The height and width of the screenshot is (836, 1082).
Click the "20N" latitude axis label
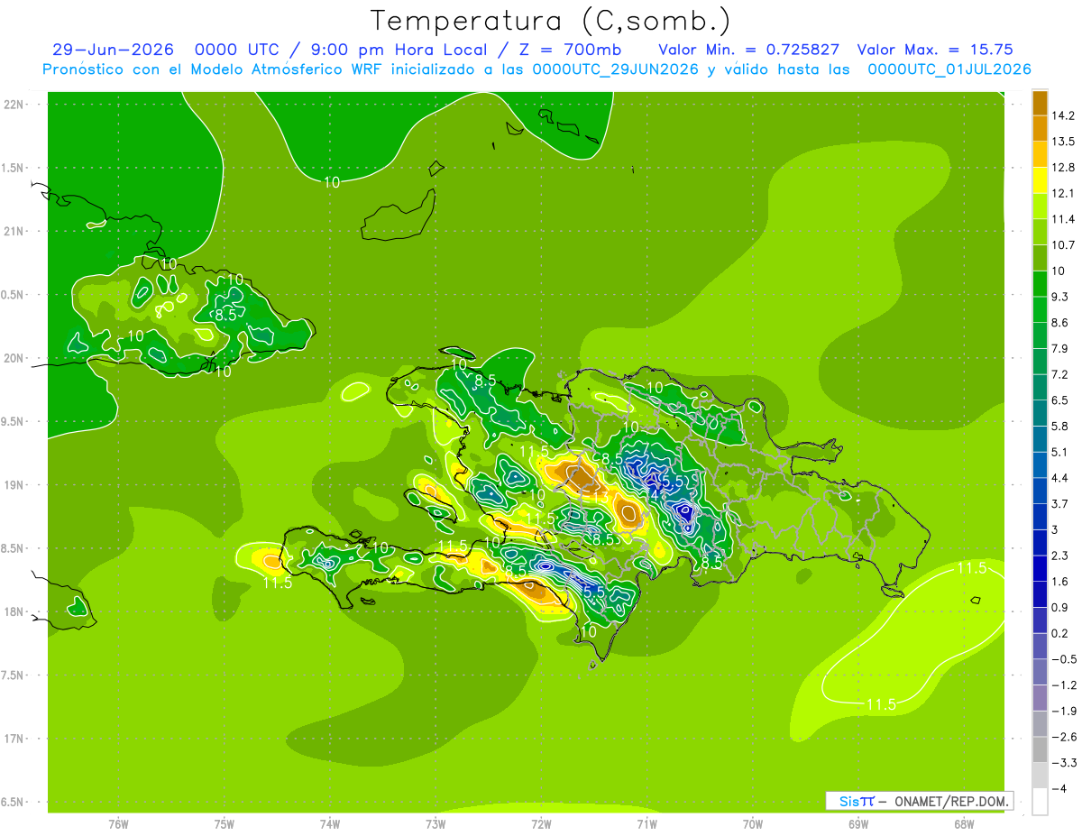[14, 358]
